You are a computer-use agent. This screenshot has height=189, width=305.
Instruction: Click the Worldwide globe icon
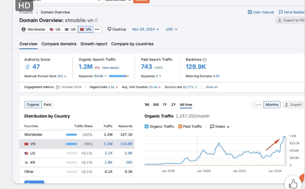coord(24,29)
